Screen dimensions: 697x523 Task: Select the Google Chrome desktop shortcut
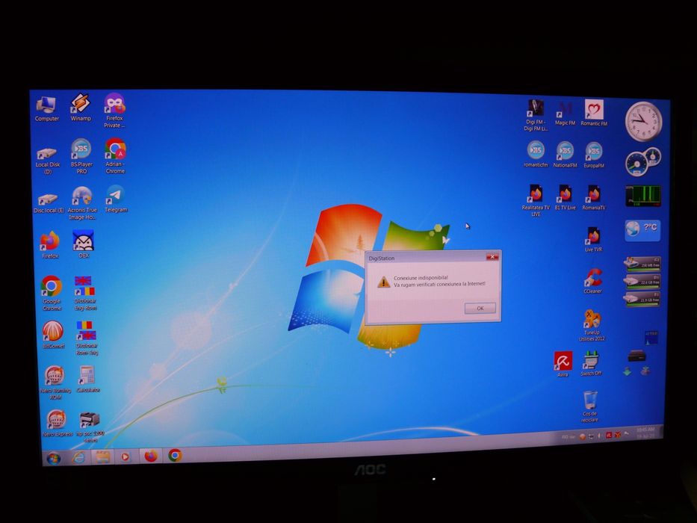[x=52, y=293]
